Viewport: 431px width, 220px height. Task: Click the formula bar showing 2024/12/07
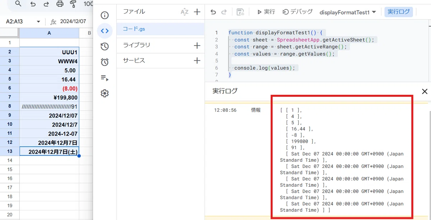pyautogui.click(x=73, y=22)
